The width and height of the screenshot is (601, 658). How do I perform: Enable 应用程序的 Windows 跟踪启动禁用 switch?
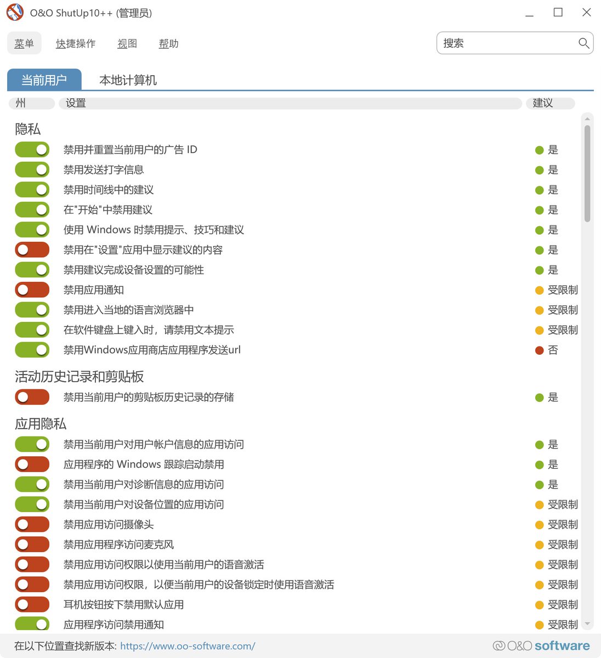click(32, 464)
